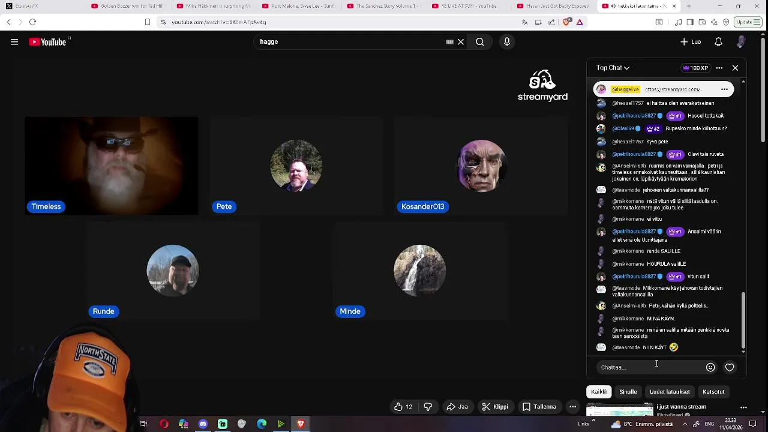Open options for the 'i just wanna stream' video

[x=743, y=407]
